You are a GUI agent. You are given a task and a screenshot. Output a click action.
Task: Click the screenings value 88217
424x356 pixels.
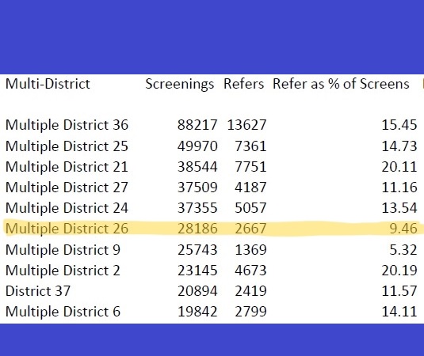(197, 125)
